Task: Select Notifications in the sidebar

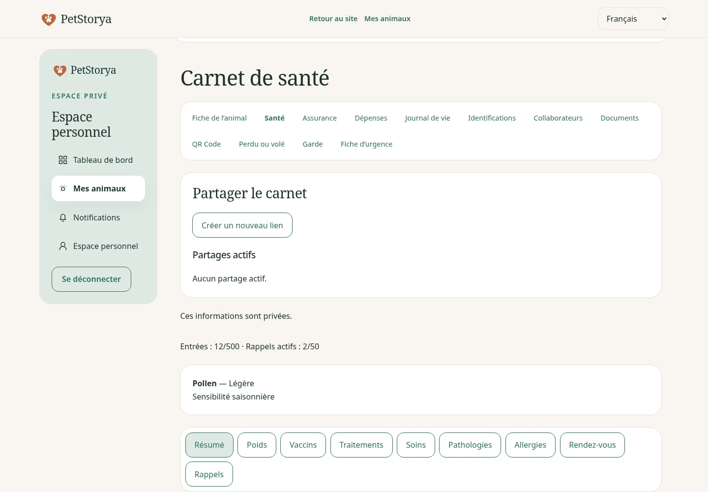Action: pos(98,217)
